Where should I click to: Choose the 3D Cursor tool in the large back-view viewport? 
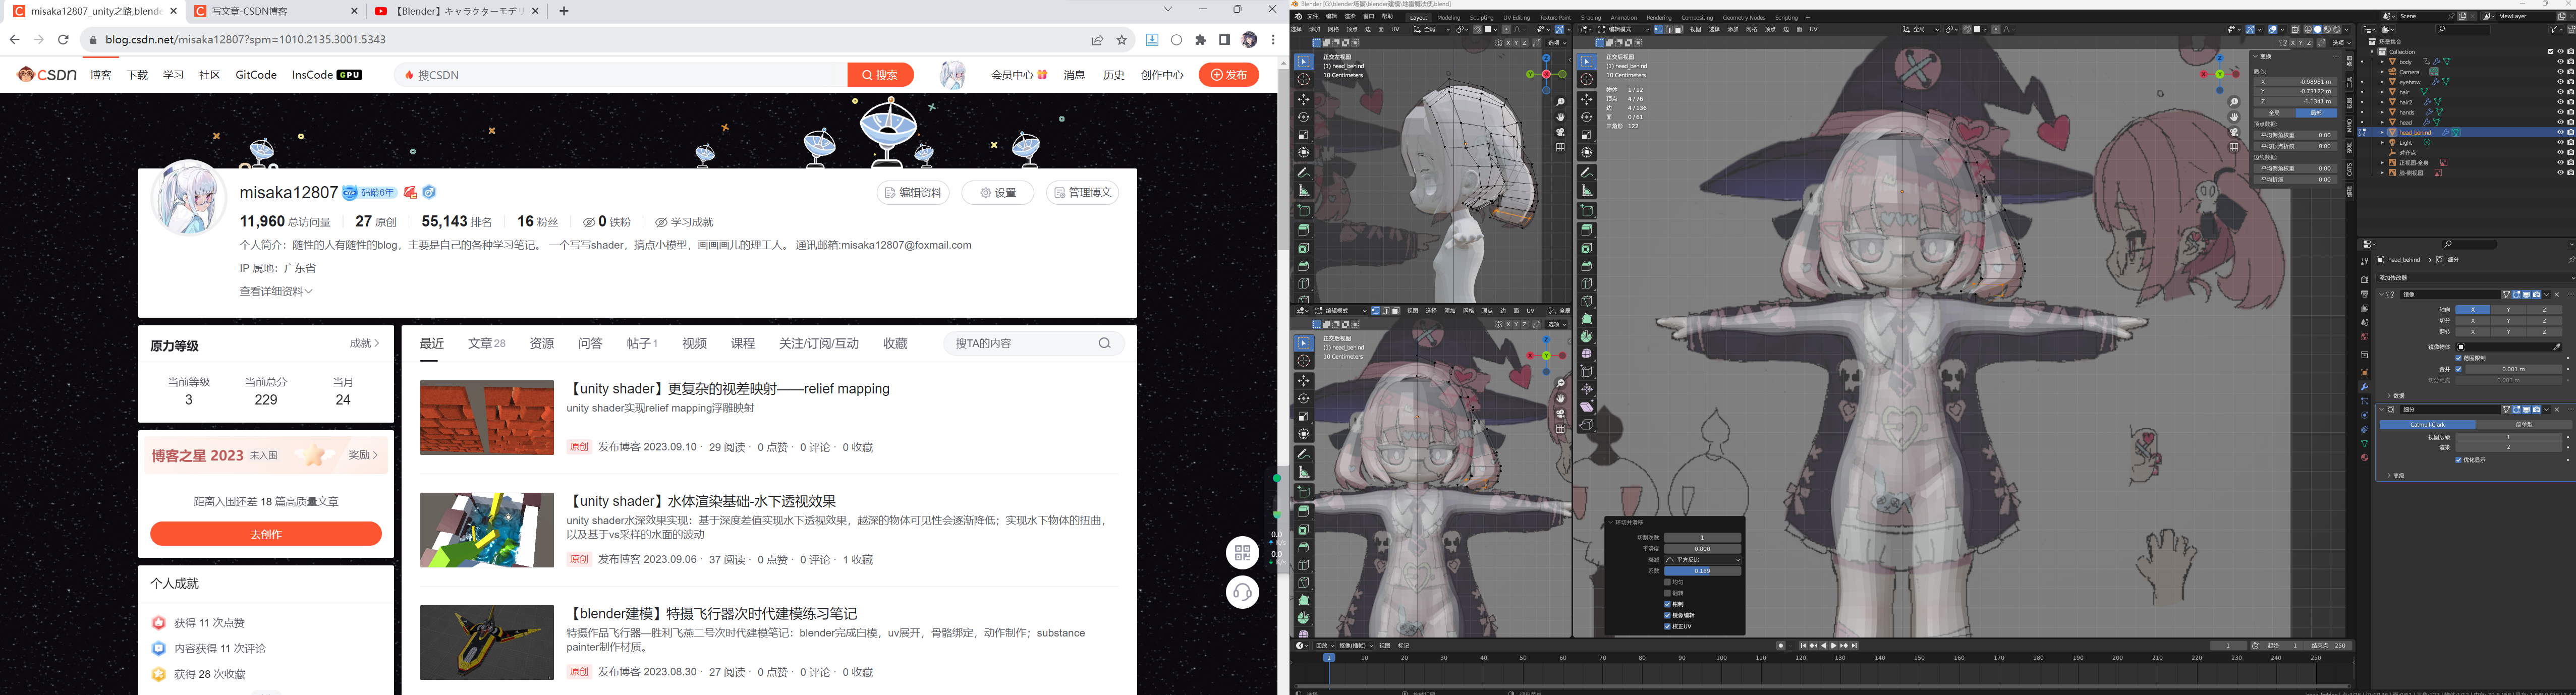[x=1587, y=79]
